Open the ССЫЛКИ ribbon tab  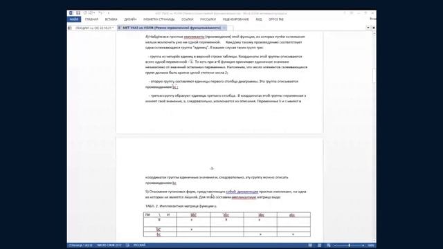click(188, 19)
